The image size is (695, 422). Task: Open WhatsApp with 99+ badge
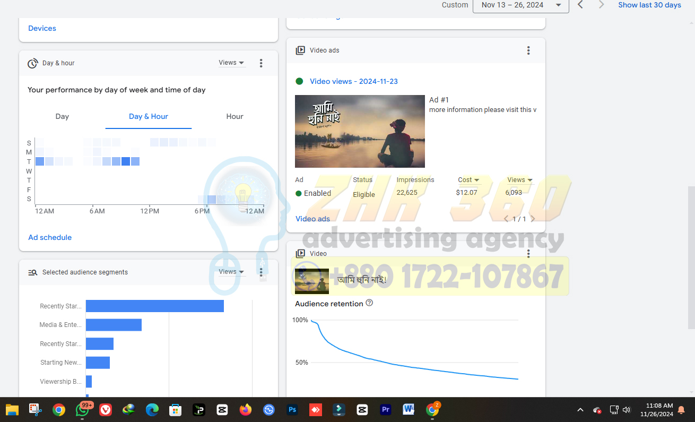click(x=83, y=409)
